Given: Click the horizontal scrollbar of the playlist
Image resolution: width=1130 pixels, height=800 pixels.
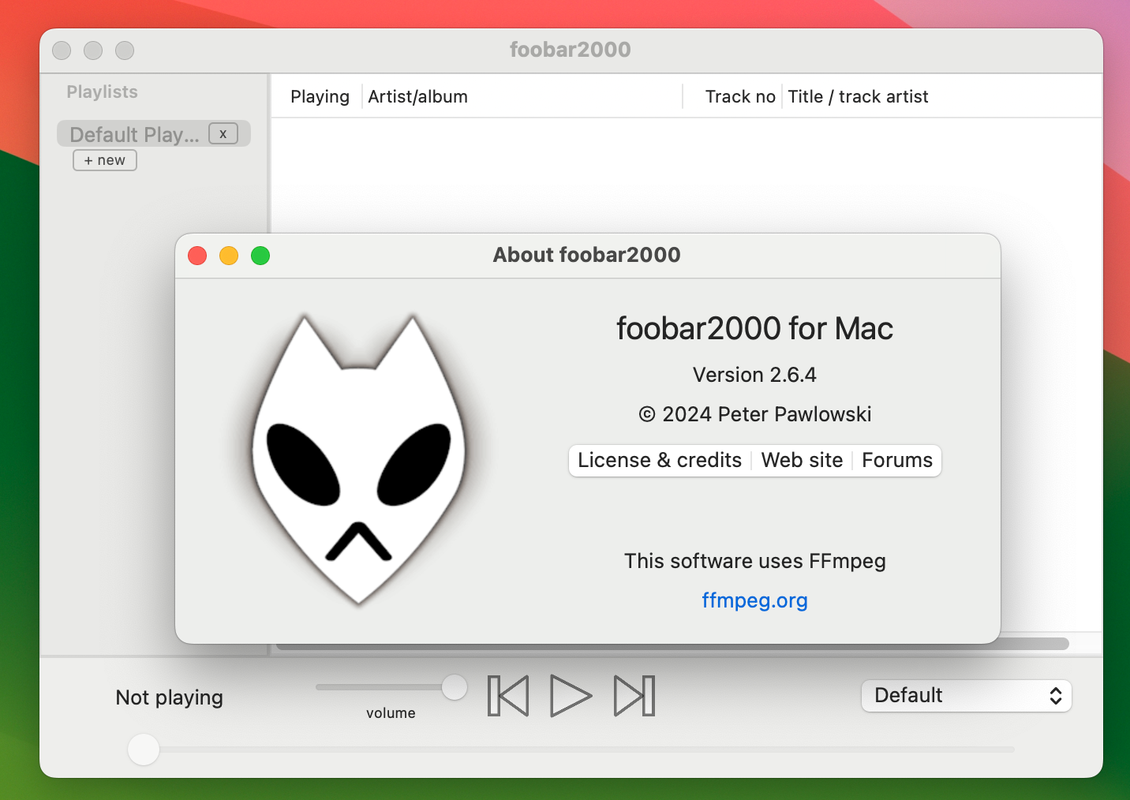Looking at the screenshot, I should [x=1034, y=644].
